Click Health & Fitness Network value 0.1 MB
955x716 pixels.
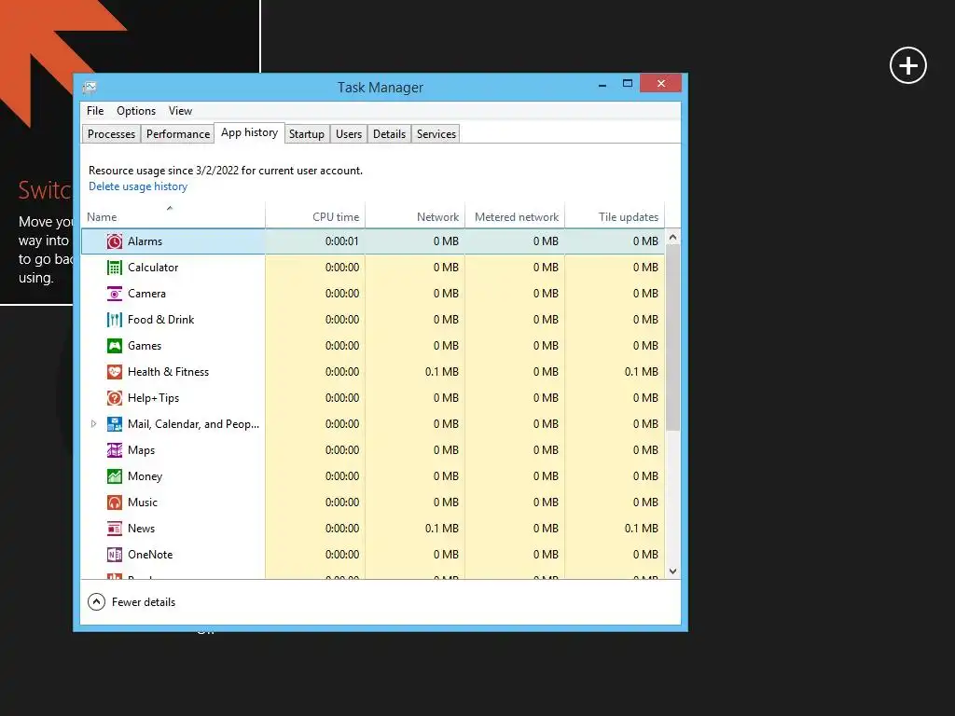tap(441, 372)
